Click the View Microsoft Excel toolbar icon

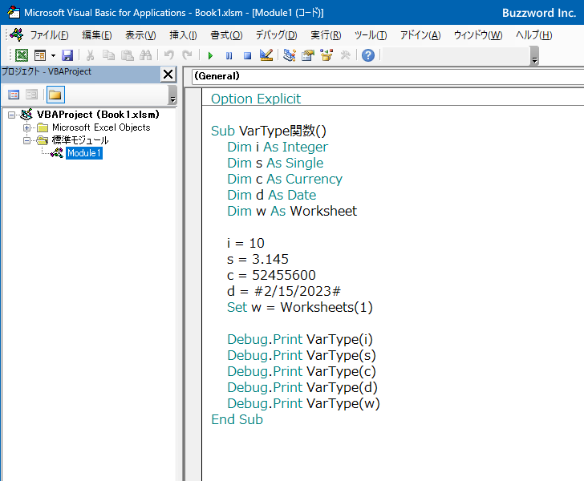coord(21,55)
